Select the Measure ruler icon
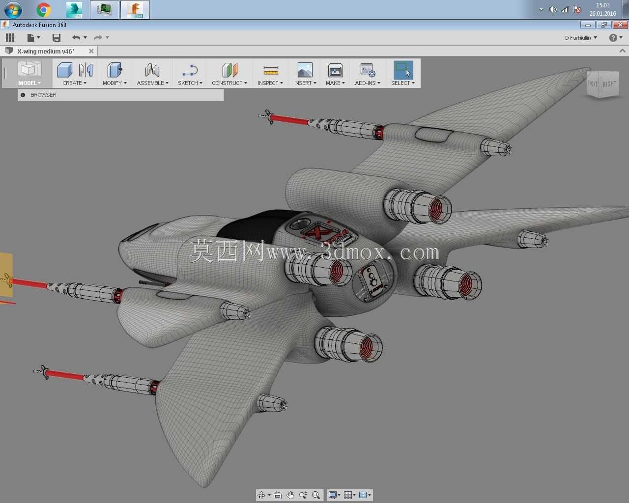 click(x=270, y=70)
